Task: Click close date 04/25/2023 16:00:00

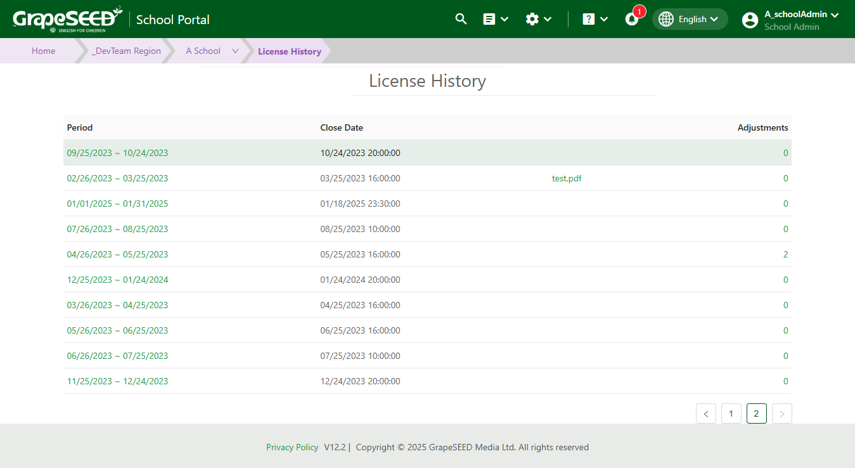Action: coord(360,305)
